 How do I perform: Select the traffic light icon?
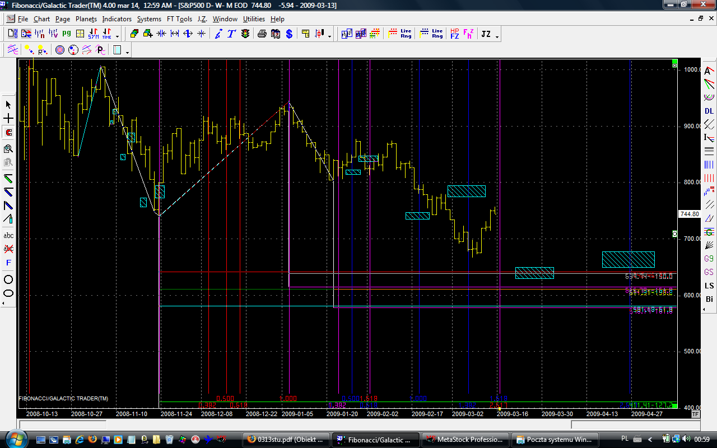point(245,34)
